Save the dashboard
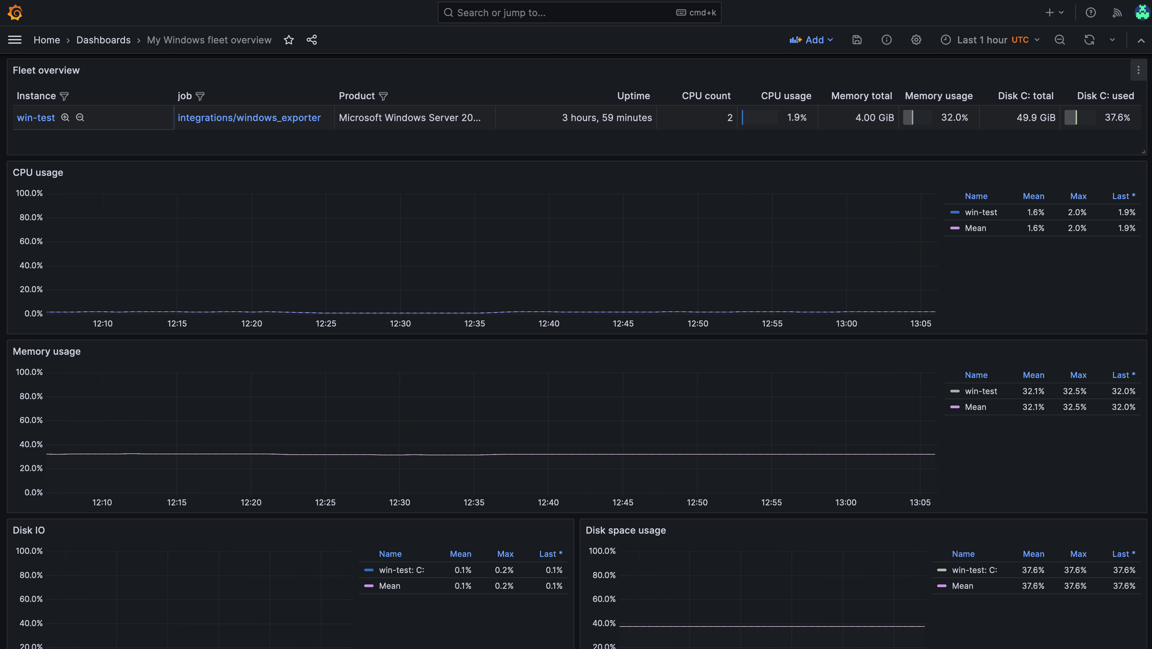Viewport: 1152px width, 649px height. click(x=857, y=40)
